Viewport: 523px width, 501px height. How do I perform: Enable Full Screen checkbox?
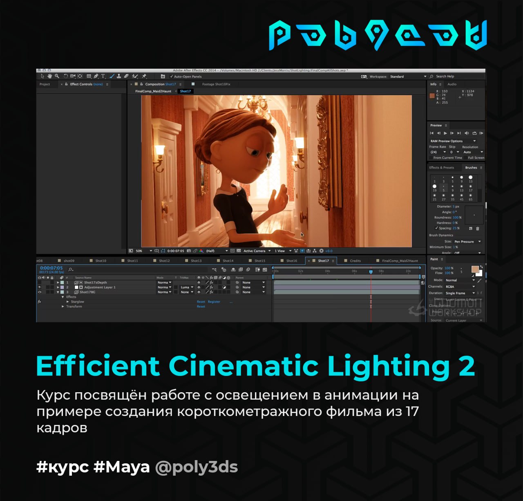(x=465, y=157)
